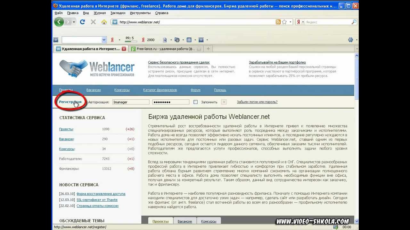Open search engine selection dropdown

[303, 22]
